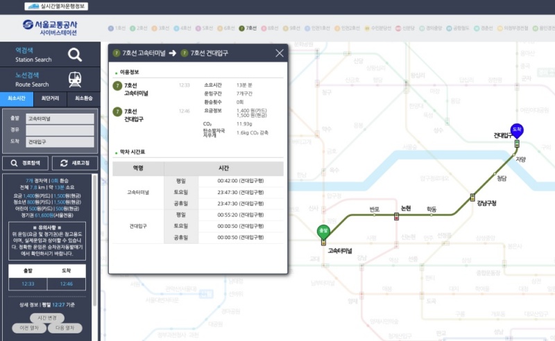Switch to the 최소환승 tab

click(83, 98)
